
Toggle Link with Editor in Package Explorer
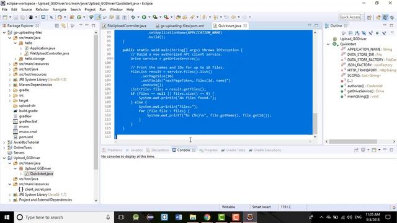[63, 26]
